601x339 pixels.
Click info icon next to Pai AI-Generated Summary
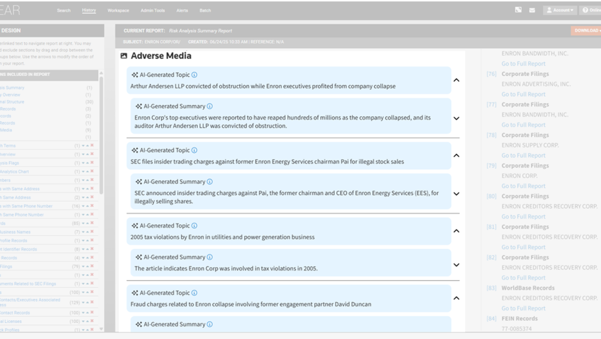point(210,182)
